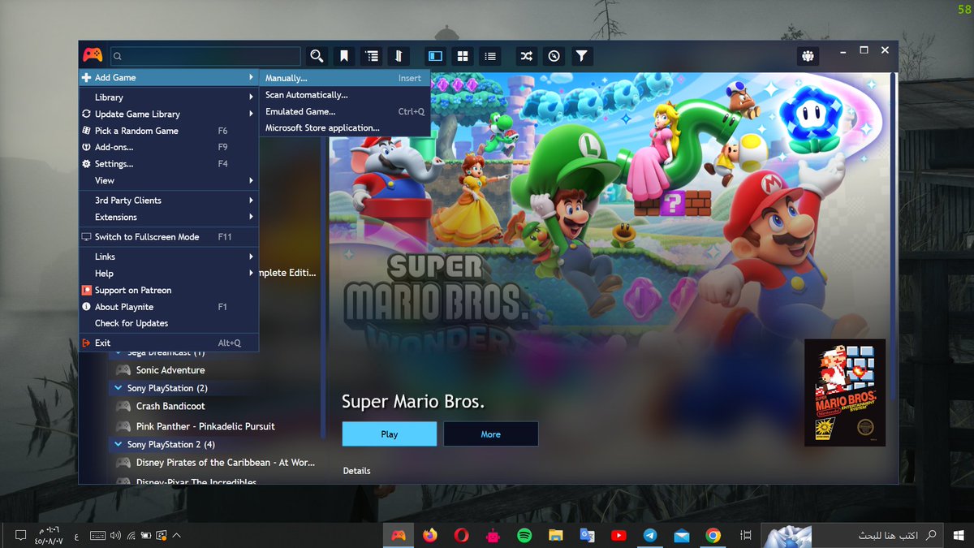Click the Playnite search input field
974x548 pixels.
coord(205,56)
